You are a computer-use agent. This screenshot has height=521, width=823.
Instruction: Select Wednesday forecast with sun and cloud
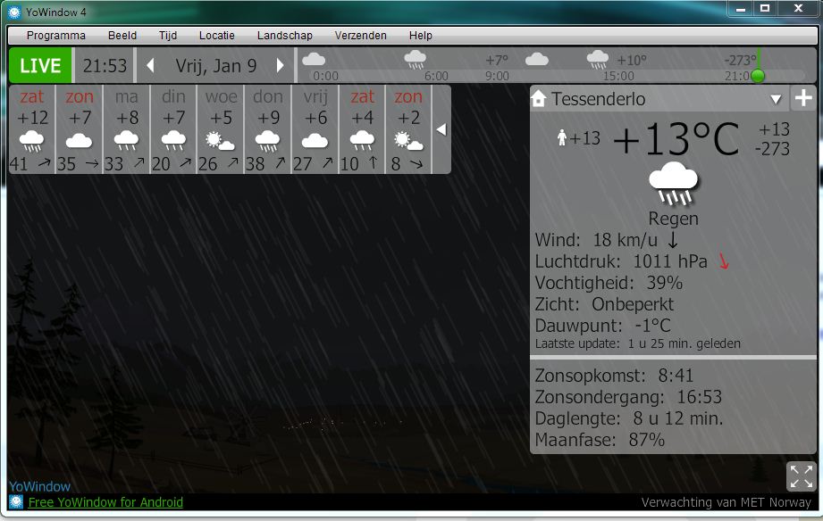[221, 129]
